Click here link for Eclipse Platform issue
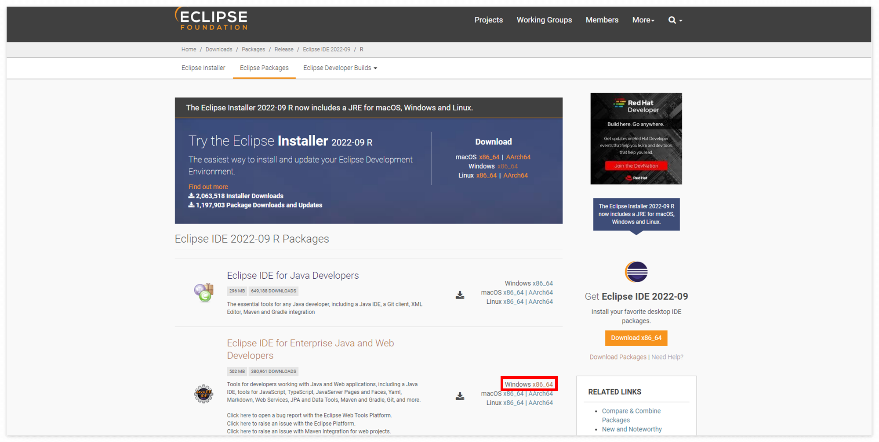 click(x=245, y=424)
